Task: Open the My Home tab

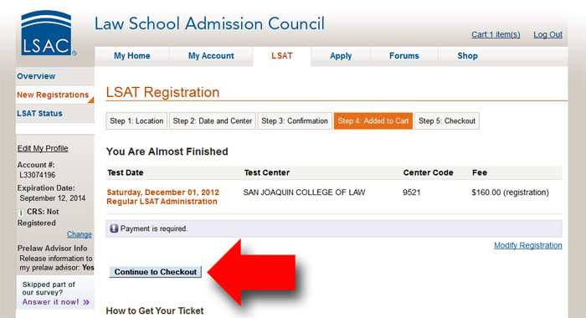Action: pyautogui.click(x=132, y=56)
